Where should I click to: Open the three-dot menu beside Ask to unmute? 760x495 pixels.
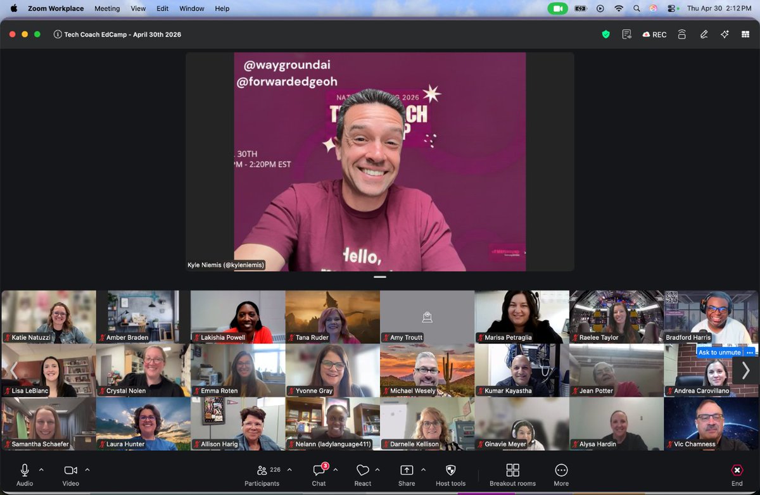[x=750, y=353]
